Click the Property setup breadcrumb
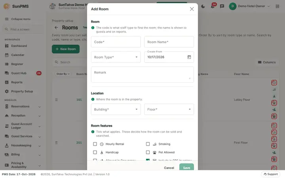 (63, 21)
